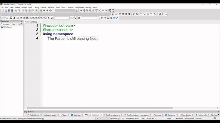Viewport: 220px width, 123px height.
Task: Click the Zoom in icon
Action: [41, 18]
